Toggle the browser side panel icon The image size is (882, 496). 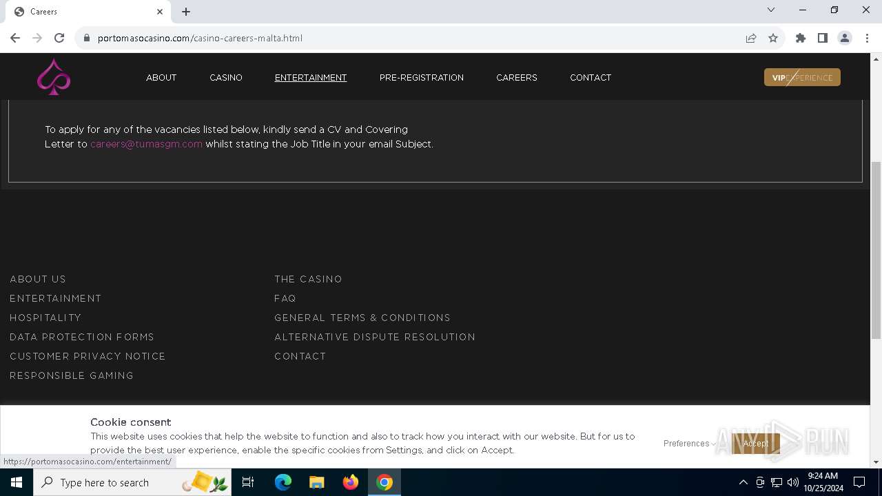[x=823, y=38]
